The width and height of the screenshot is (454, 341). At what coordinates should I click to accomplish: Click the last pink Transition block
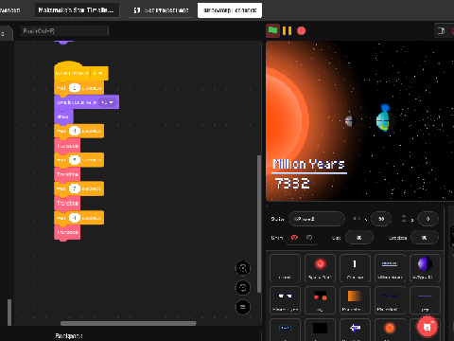click(x=67, y=232)
